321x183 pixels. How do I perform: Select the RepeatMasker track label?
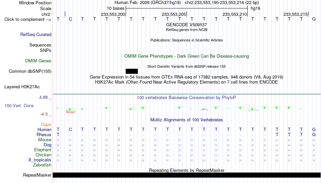pyautogui.click(x=37, y=175)
